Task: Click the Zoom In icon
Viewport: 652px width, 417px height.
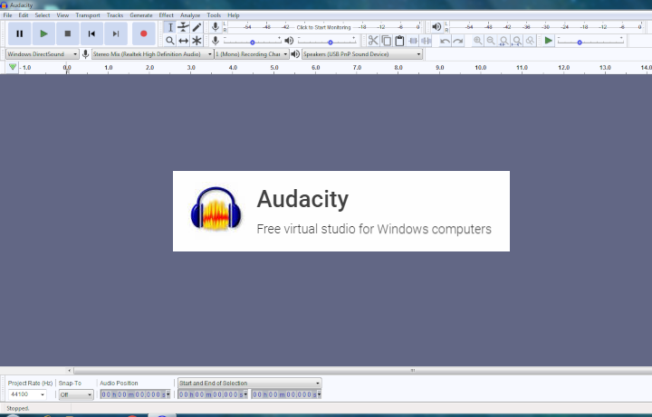Action: click(x=478, y=41)
